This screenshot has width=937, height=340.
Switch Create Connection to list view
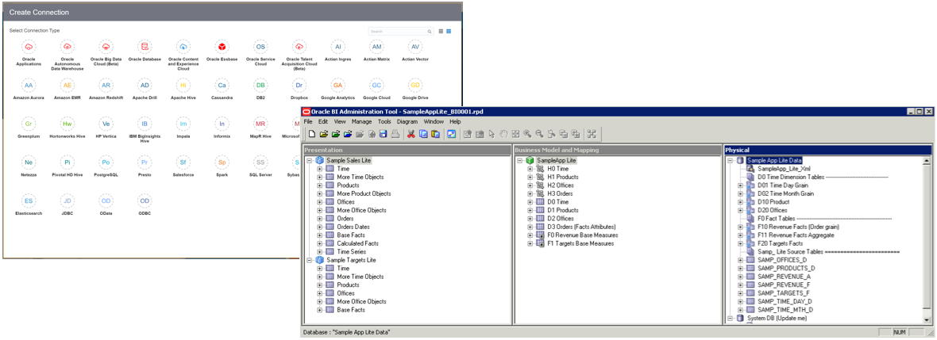(441, 31)
